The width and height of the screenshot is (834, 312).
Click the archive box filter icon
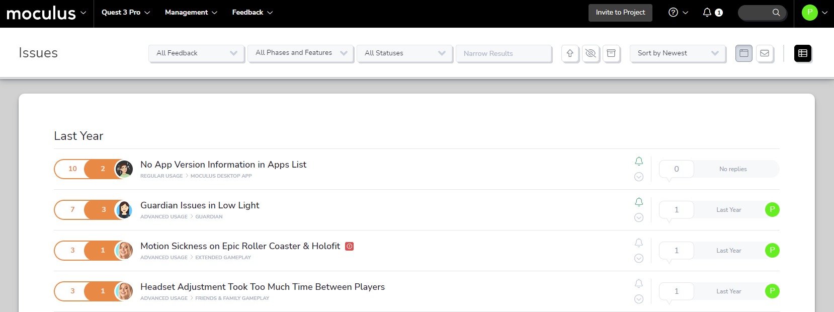tap(611, 53)
